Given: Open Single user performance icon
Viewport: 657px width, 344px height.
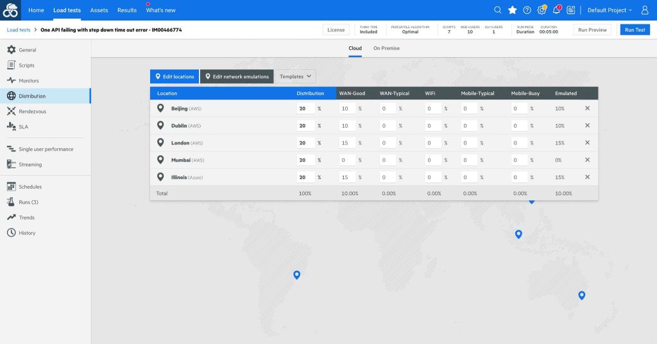Looking at the screenshot, I should [12, 149].
